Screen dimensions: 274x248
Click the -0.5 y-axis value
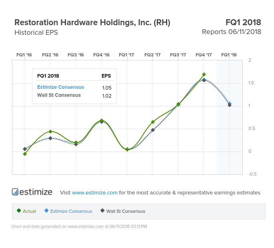252,174
